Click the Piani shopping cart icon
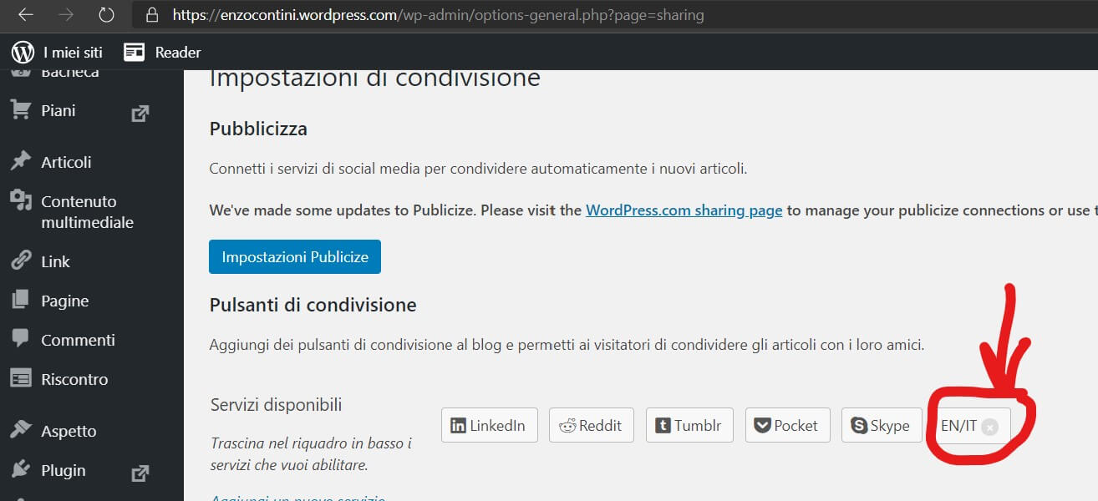 (20, 110)
